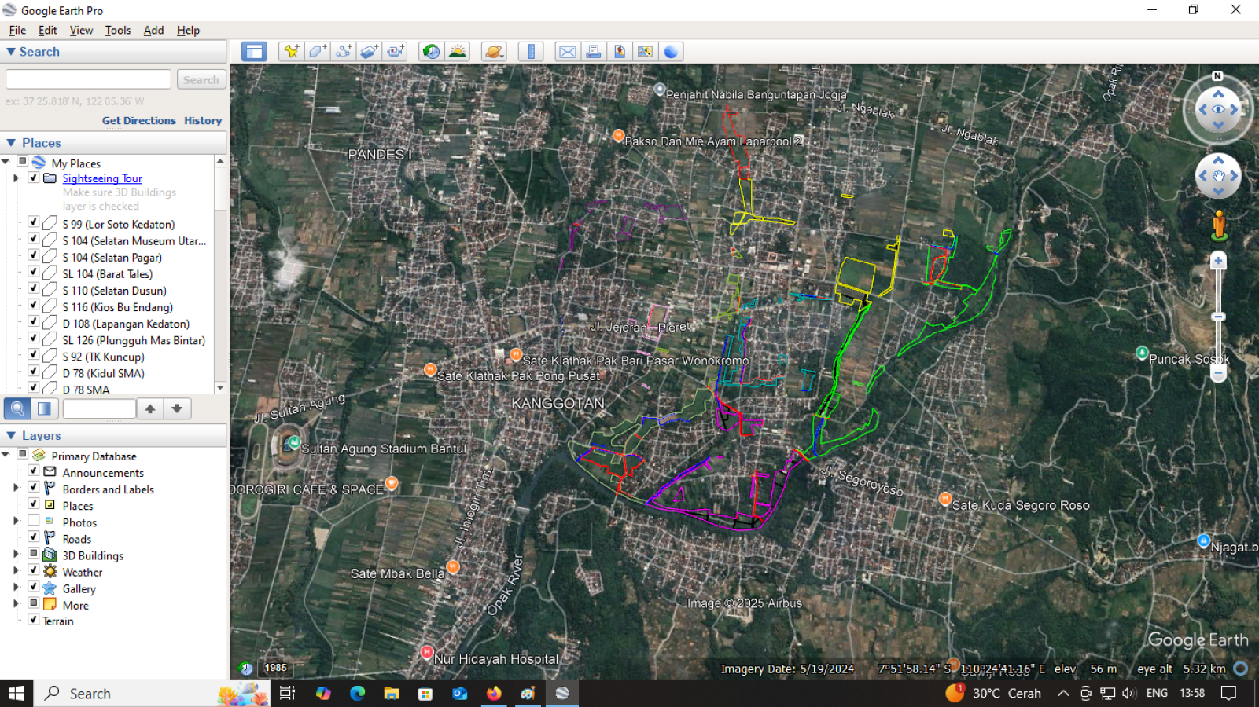Show historical imagery clock icon
This screenshot has height=707, width=1259.
click(431, 52)
